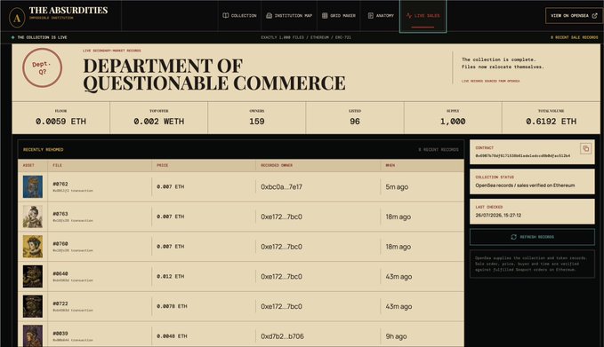Click the Listed count '96'
The height and width of the screenshot is (347, 604).
[355, 122]
